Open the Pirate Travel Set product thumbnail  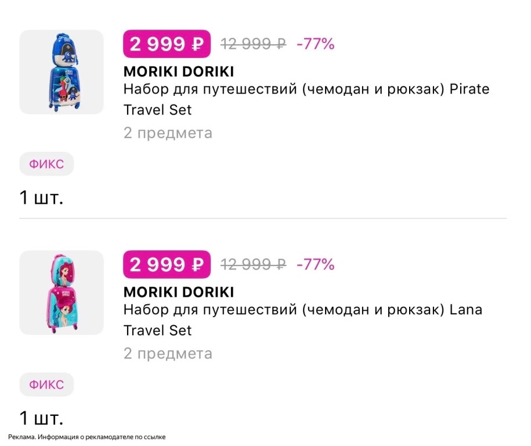pos(62,72)
